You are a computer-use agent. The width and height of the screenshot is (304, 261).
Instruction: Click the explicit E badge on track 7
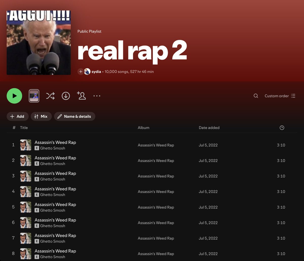(37, 241)
